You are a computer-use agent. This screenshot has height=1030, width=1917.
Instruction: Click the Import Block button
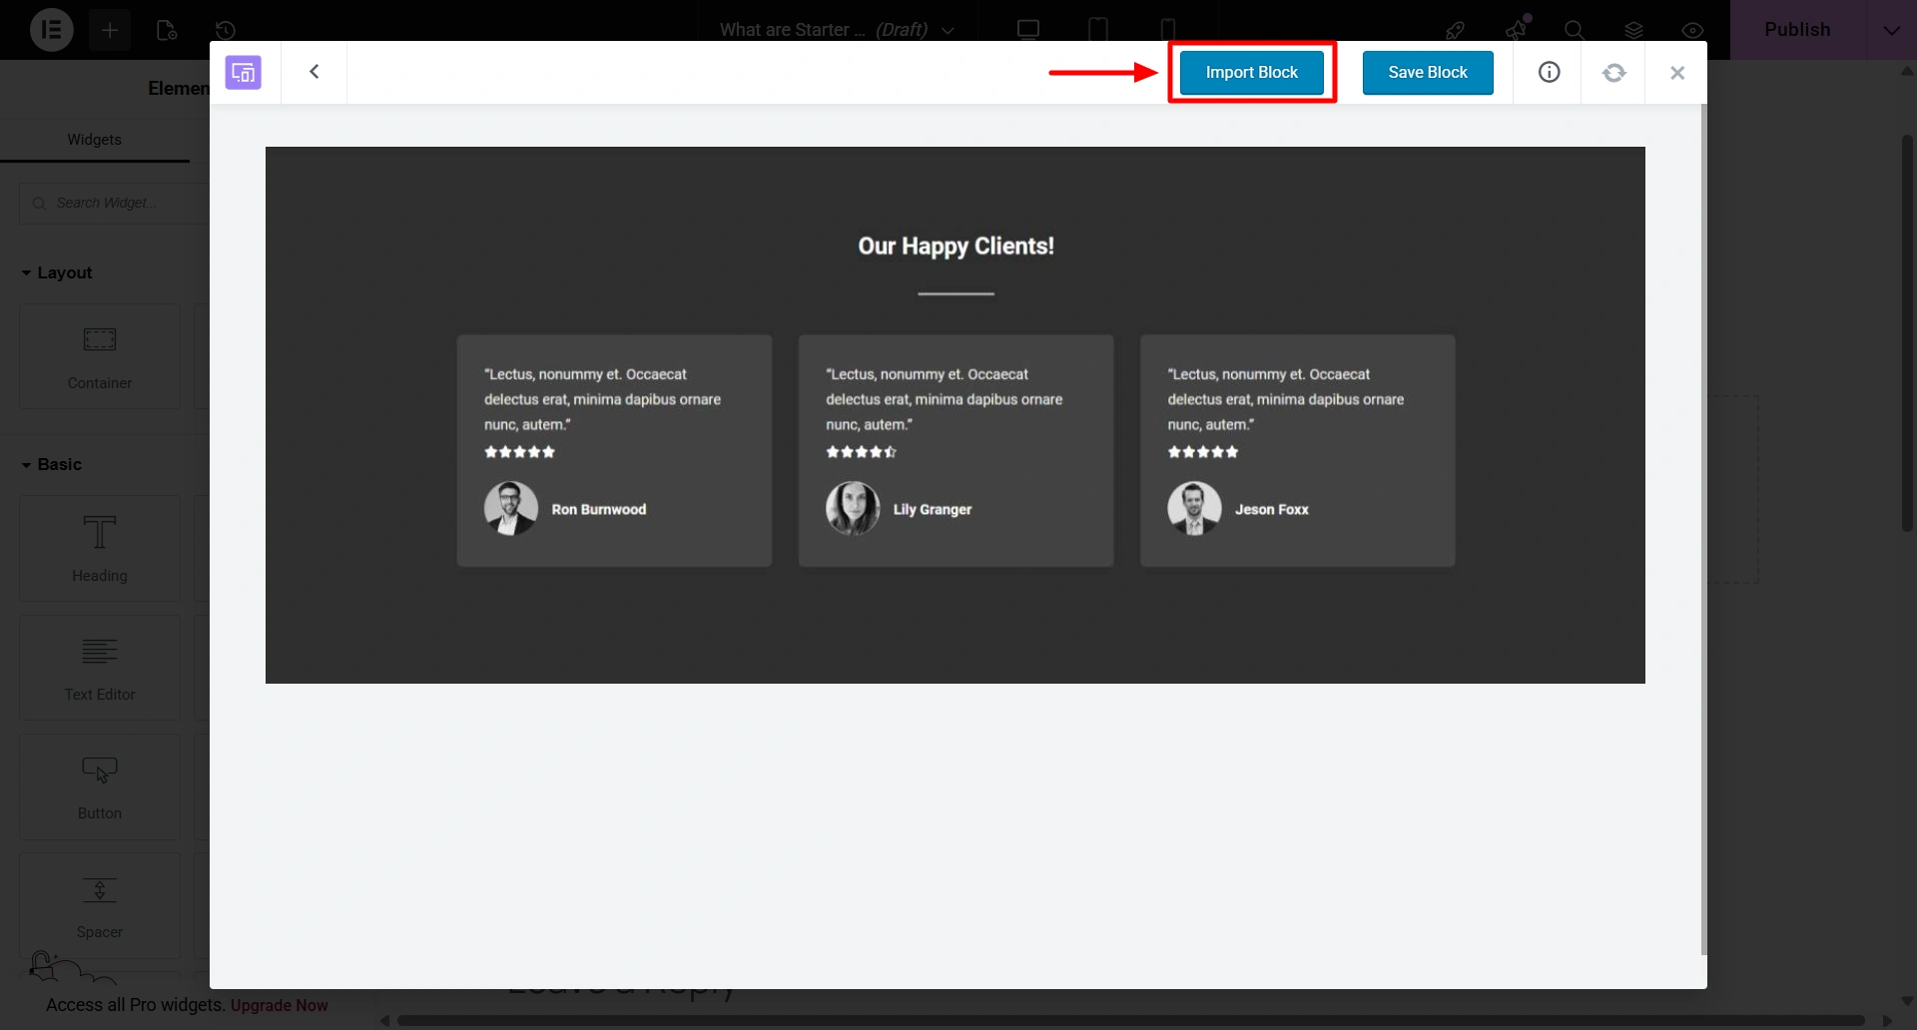point(1251,72)
